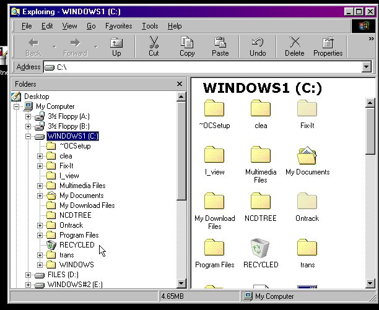
Task: Close the Folders pane with X
Action: (x=180, y=84)
